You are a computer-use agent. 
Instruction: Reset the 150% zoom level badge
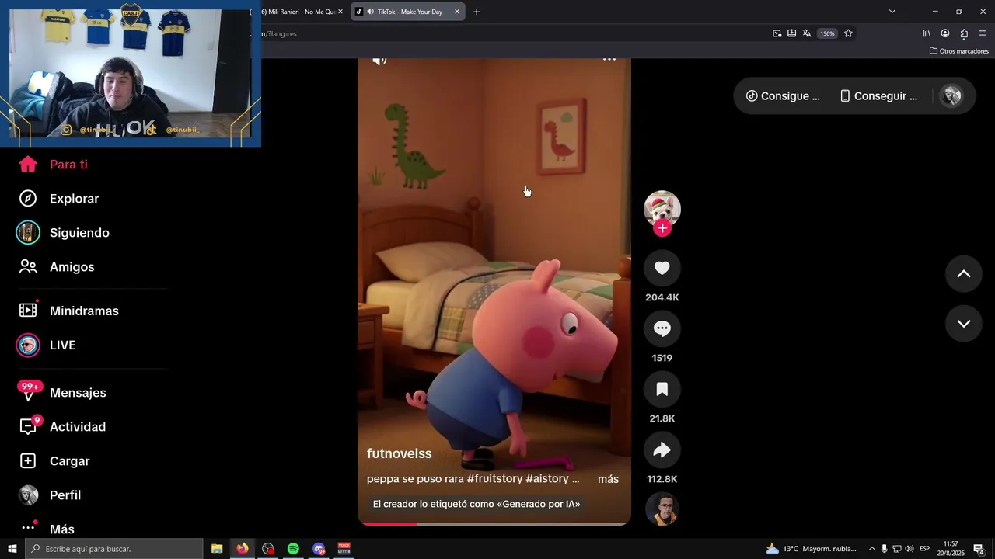coord(827,33)
